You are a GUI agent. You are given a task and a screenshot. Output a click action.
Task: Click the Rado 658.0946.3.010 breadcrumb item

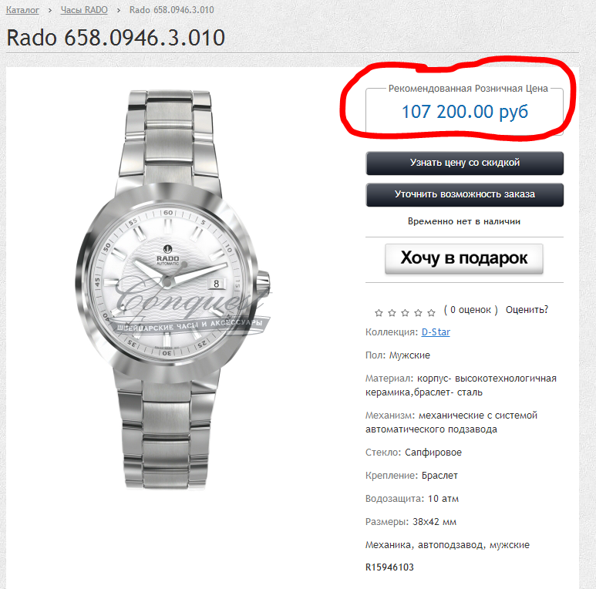[171, 10]
